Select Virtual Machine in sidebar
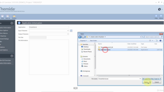Viewport: 164px width, 92px height. click(3, 36)
